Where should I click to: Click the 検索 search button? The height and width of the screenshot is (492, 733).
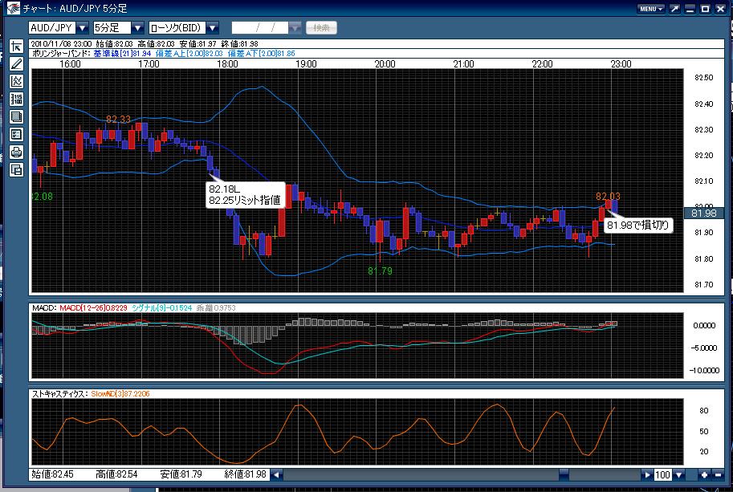[x=321, y=28]
